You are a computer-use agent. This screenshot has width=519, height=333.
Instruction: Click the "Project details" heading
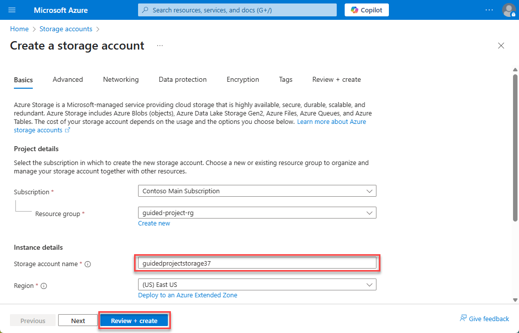tap(36, 149)
